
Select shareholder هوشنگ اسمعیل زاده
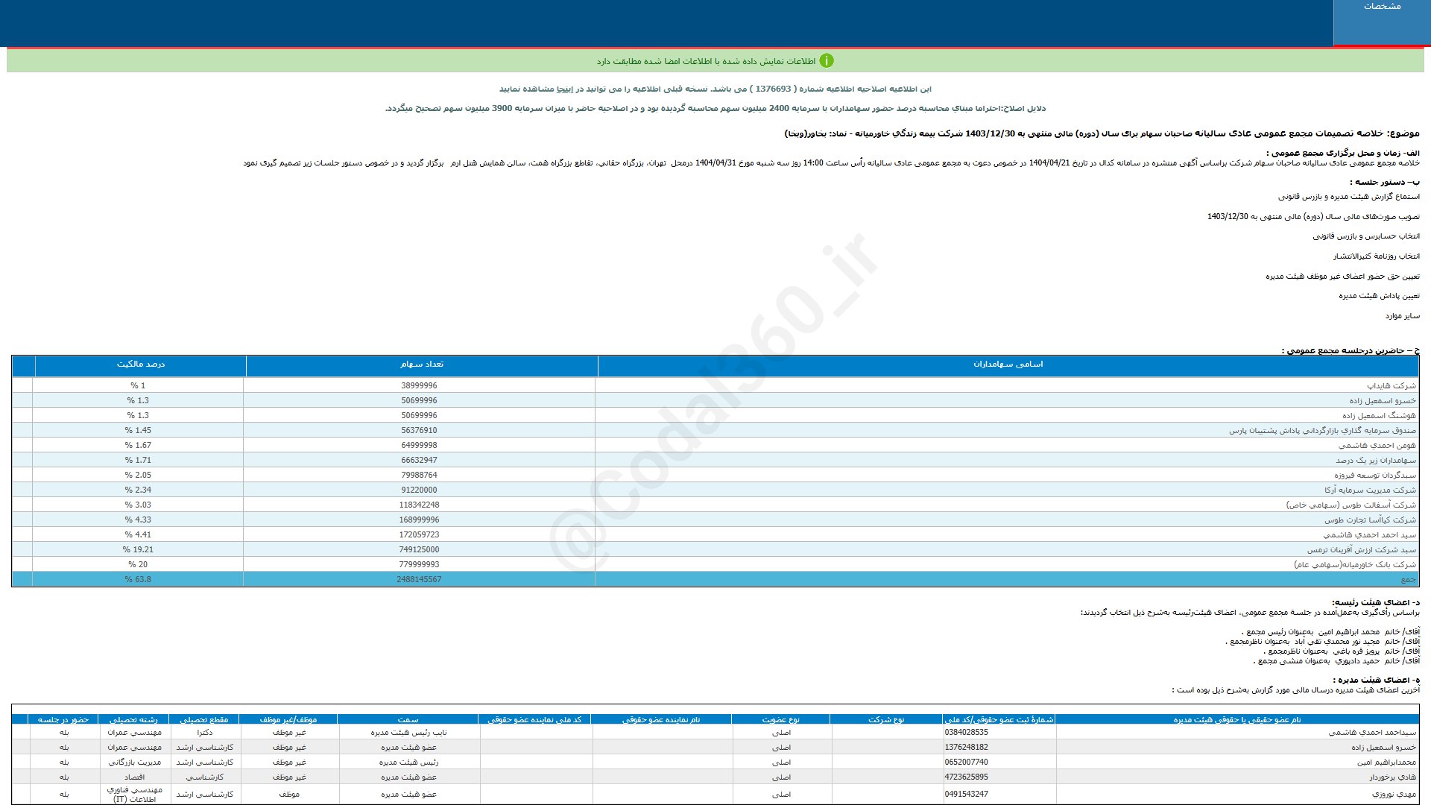point(715,415)
